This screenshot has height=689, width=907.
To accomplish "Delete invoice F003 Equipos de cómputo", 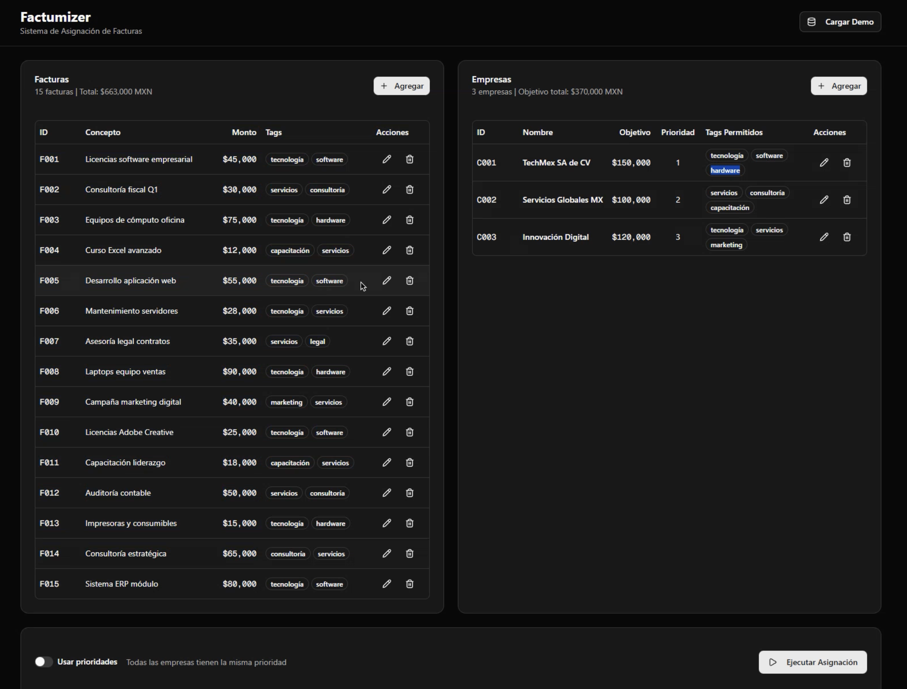I will (409, 220).
